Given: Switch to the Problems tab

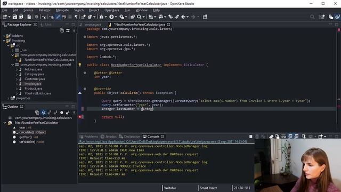Looking at the screenshot, I should point(89,137).
